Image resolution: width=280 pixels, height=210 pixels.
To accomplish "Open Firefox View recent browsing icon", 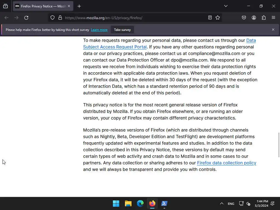I will 5,6.
